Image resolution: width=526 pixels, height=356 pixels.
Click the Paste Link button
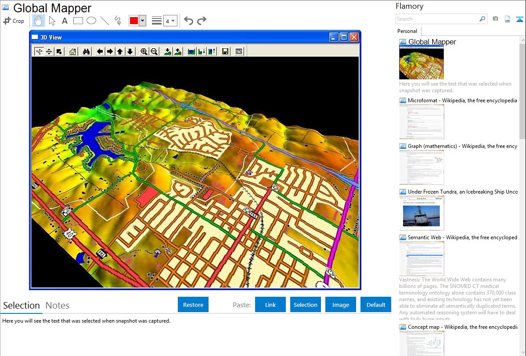point(270,305)
